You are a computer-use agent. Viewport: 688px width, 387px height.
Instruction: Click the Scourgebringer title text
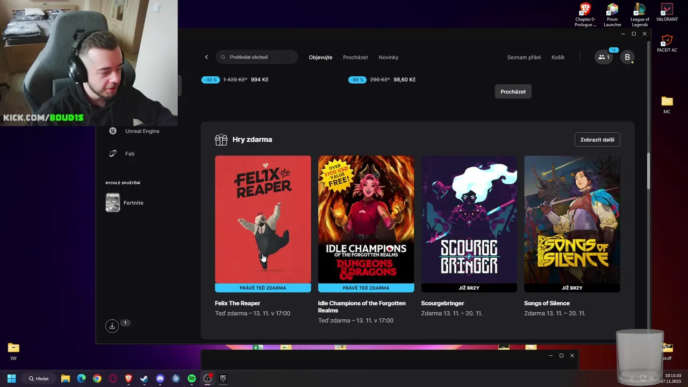(x=442, y=303)
